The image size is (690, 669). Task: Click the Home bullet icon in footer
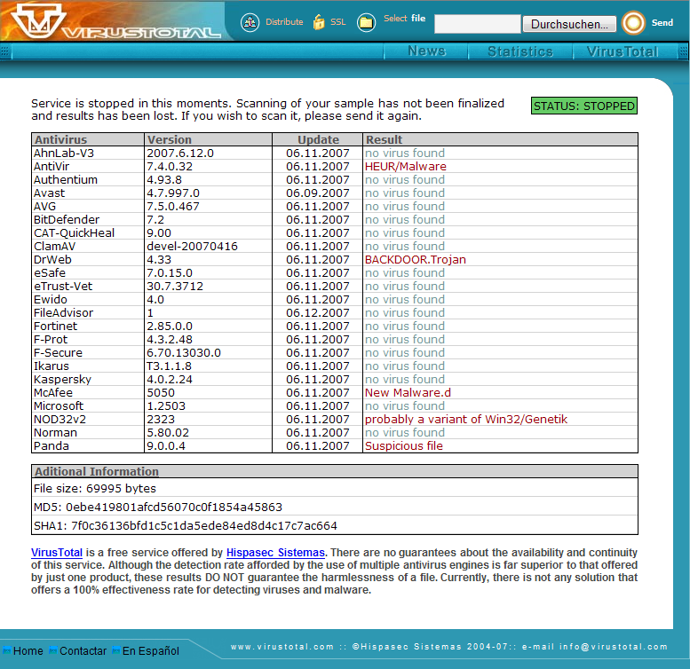[6, 650]
